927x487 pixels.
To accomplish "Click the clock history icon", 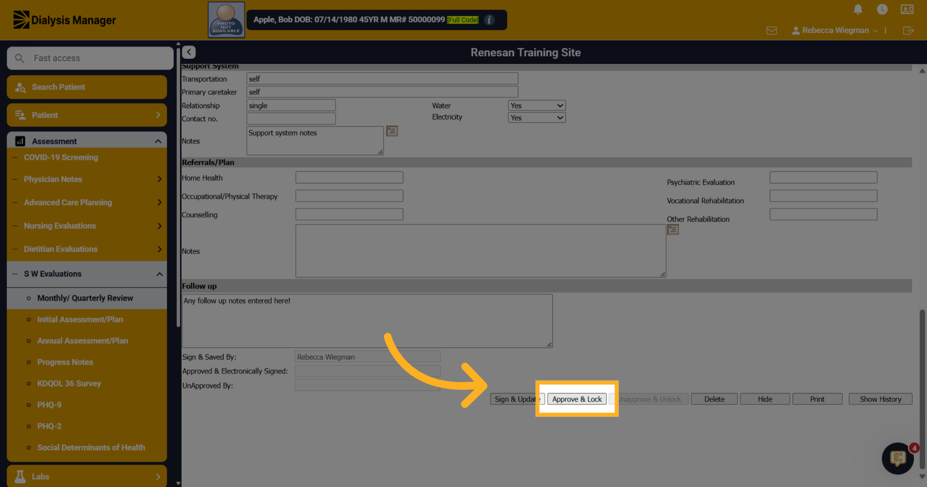I will pos(882,9).
